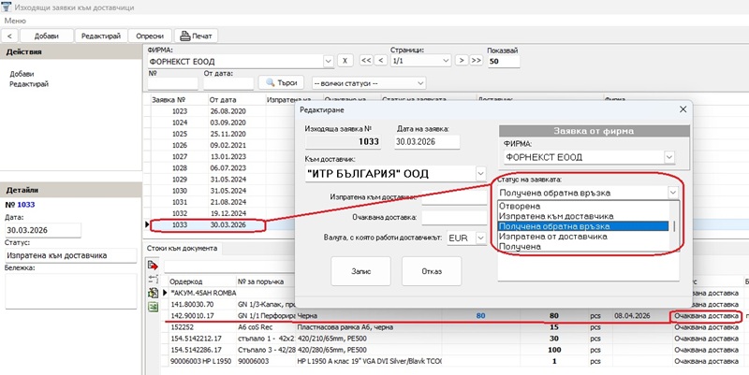This screenshot has width=749, height=375.
Task: Open the Меню menu
Action: (15, 20)
